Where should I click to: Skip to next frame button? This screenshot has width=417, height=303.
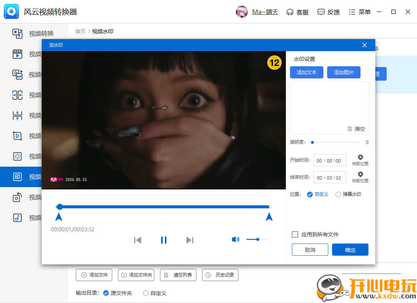coord(190,240)
